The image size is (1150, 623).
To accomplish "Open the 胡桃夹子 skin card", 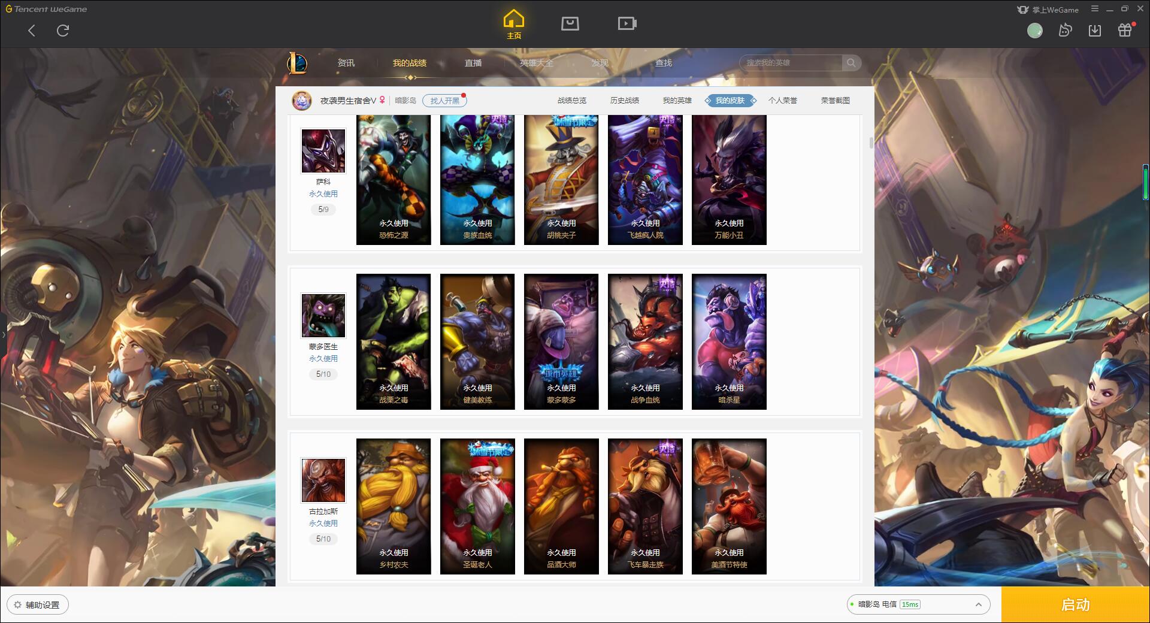I will pos(561,180).
